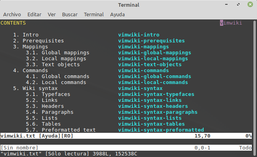The width and height of the screenshot is (257, 157).
Task: Click the [Sin nombre] window status line
Action: click(126, 148)
